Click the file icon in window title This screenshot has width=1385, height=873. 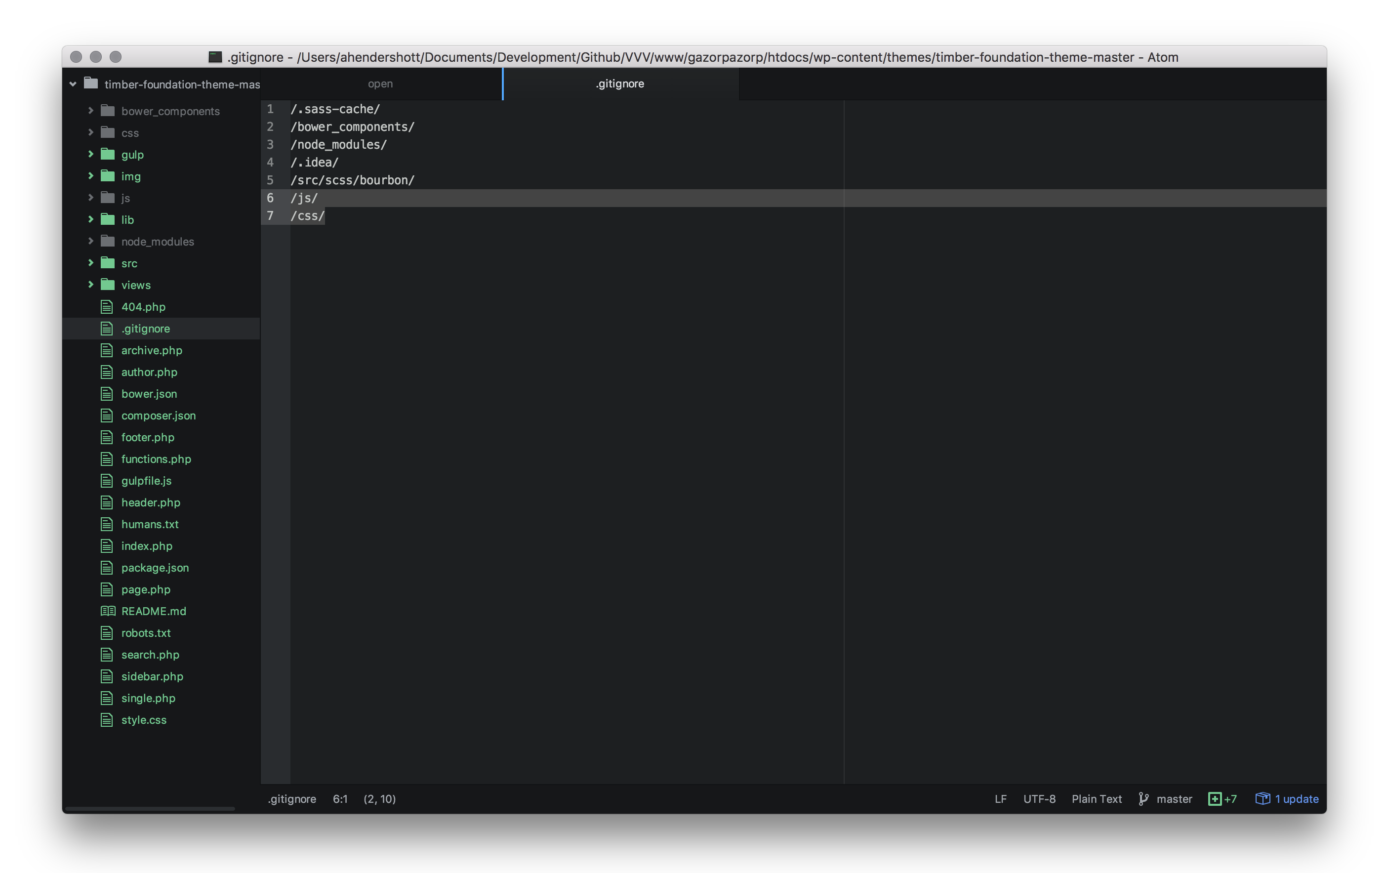tap(215, 56)
